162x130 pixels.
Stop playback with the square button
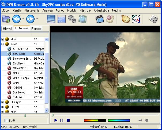68,120
